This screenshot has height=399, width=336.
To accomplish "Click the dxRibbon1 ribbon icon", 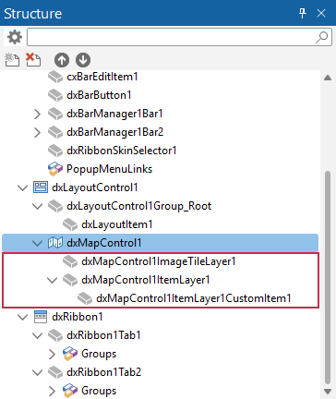I will click(41, 317).
